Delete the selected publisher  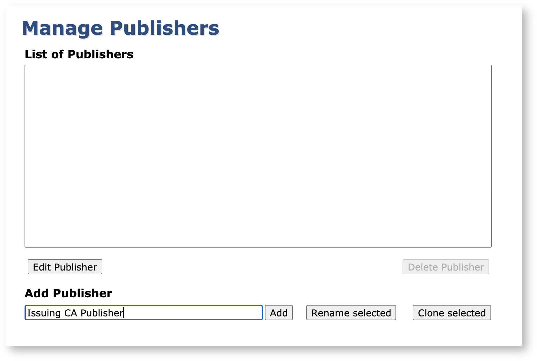point(446,267)
